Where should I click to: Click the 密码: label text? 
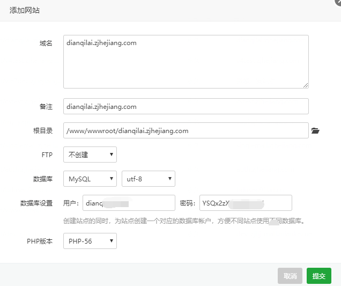188,203
